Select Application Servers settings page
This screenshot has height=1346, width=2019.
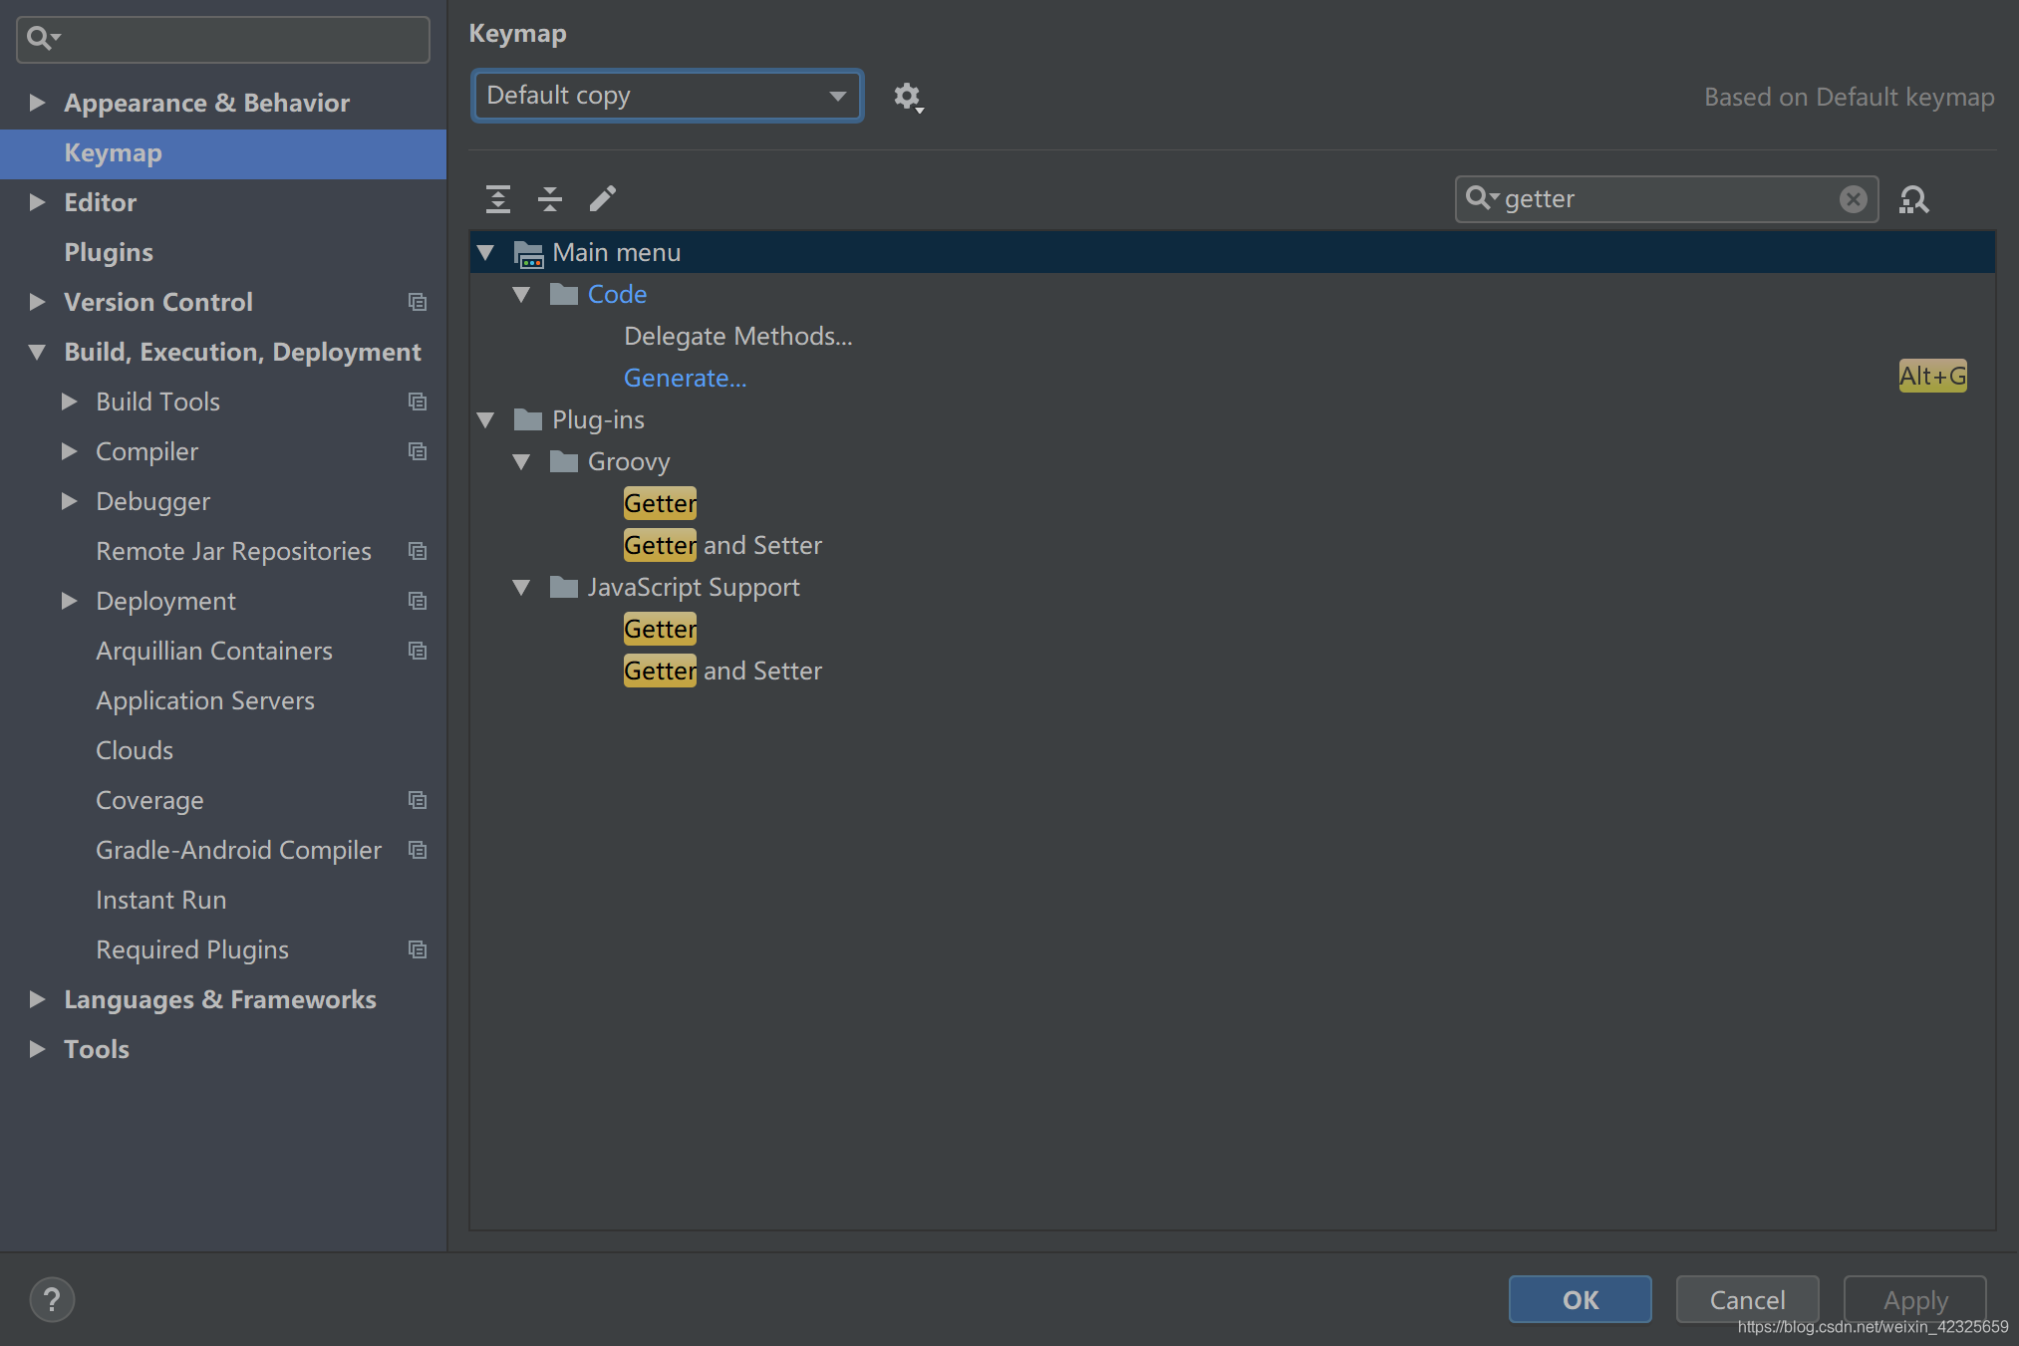tap(204, 700)
